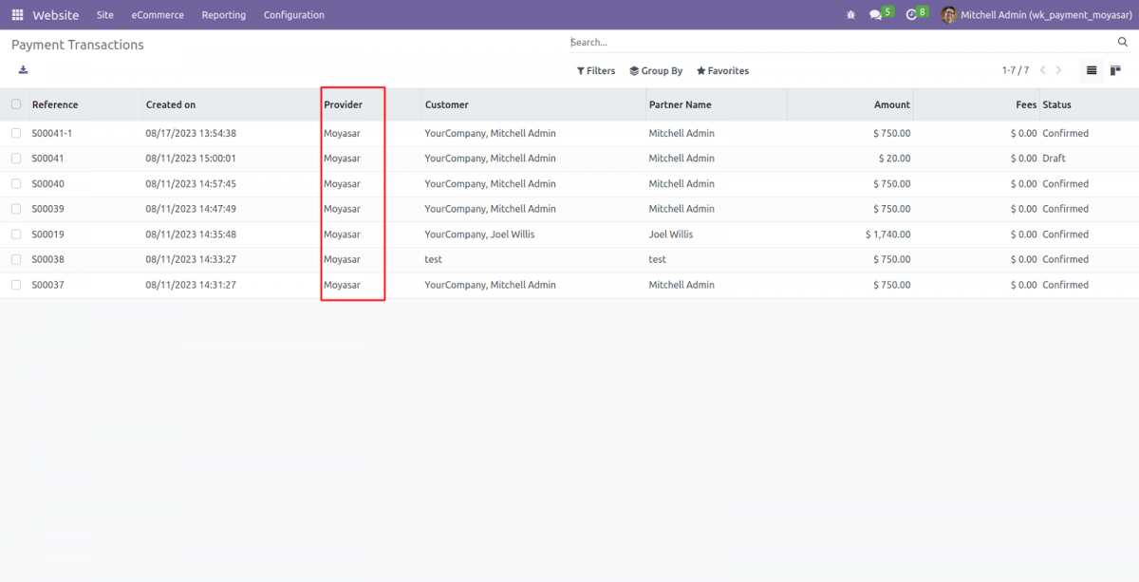Open the Group By dropdown
Screen dimensions: 1139x582
click(x=656, y=71)
